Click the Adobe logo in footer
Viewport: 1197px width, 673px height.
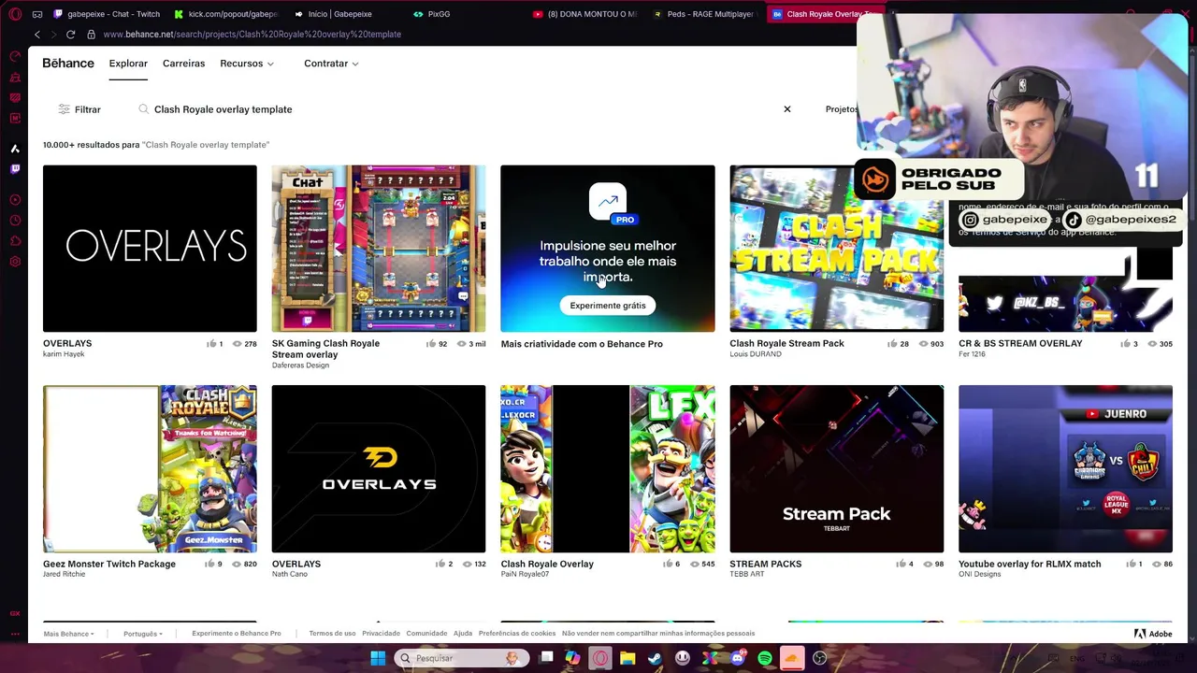click(1153, 634)
